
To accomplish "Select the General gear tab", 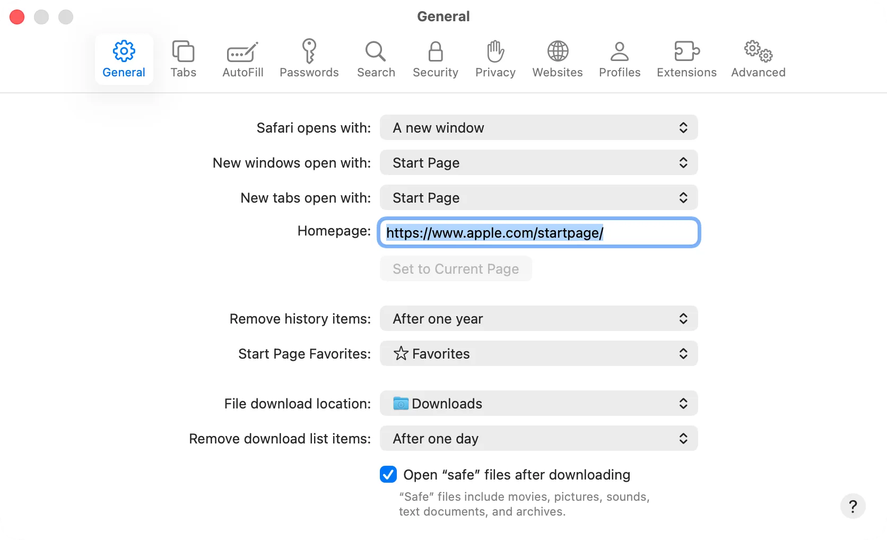I will pyautogui.click(x=124, y=59).
